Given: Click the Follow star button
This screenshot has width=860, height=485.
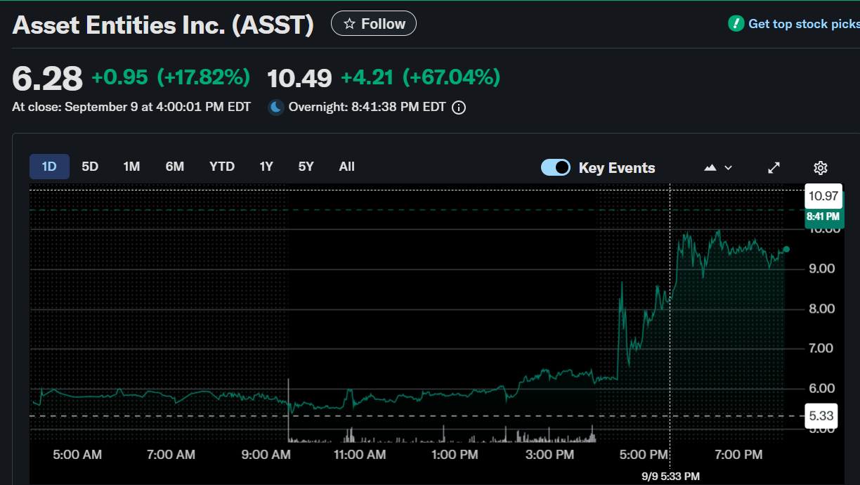Looking at the screenshot, I should pos(374,24).
